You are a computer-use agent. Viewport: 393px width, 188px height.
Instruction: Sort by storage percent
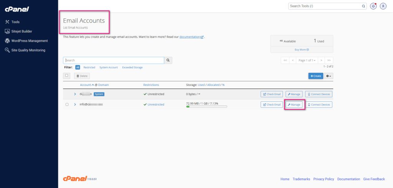pyautogui.click(x=223, y=85)
